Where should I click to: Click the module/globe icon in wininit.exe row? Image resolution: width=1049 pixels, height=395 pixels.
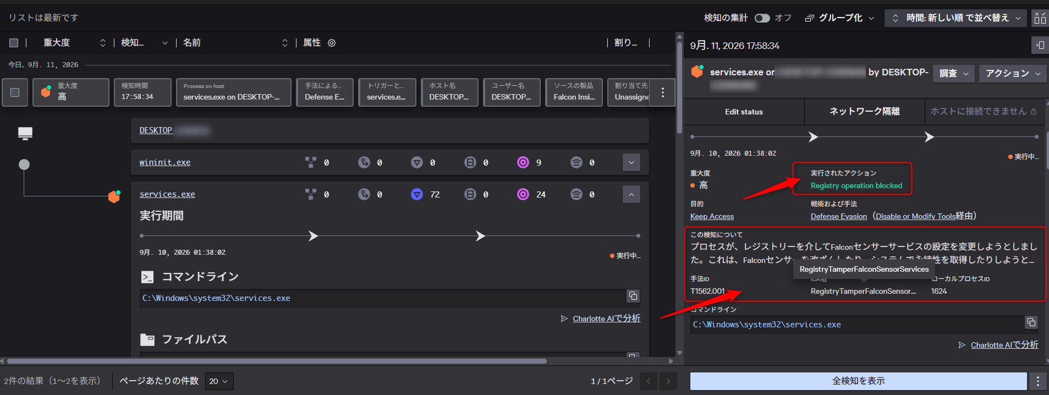click(364, 162)
